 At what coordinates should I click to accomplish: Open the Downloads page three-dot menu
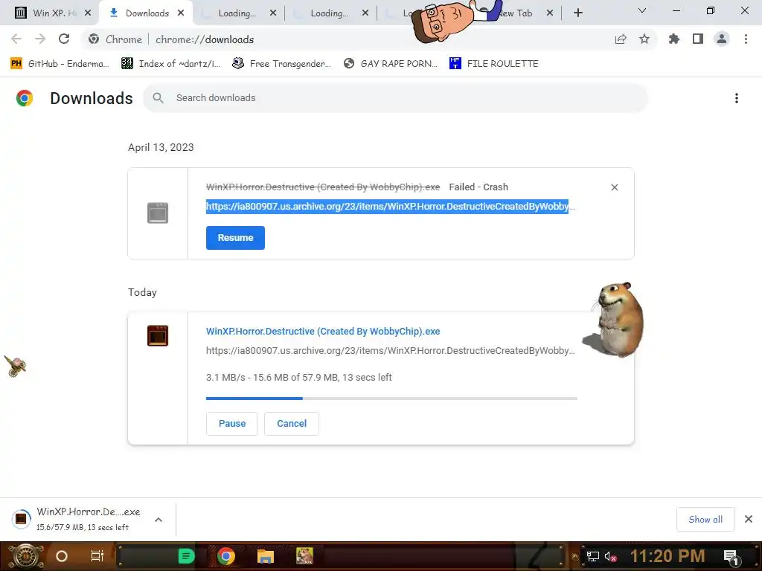click(737, 98)
